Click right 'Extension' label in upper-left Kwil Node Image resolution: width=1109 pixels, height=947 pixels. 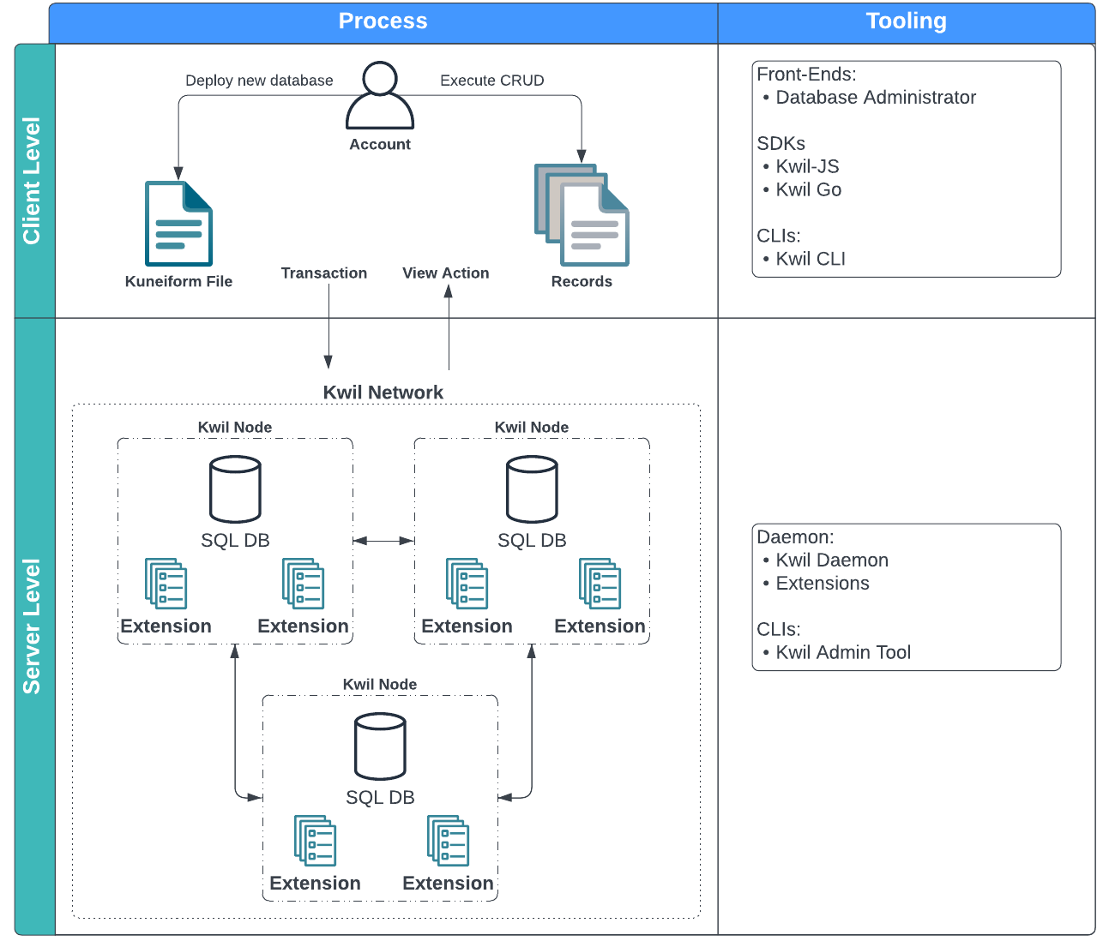tap(304, 626)
